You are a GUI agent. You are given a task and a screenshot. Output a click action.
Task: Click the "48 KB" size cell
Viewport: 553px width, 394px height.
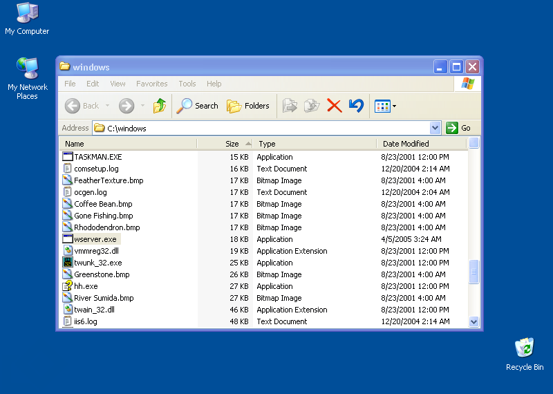pyautogui.click(x=239, y=321)
